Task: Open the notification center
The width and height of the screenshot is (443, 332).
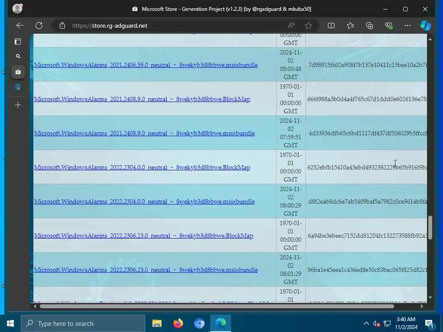Action: [x=429, y=323]
